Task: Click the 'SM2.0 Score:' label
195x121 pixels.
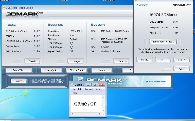Action: click(x=156, y=22)
